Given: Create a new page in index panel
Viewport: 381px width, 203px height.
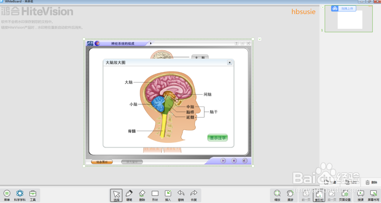Looking at the screenshot, I should click(x=330, y=183).
